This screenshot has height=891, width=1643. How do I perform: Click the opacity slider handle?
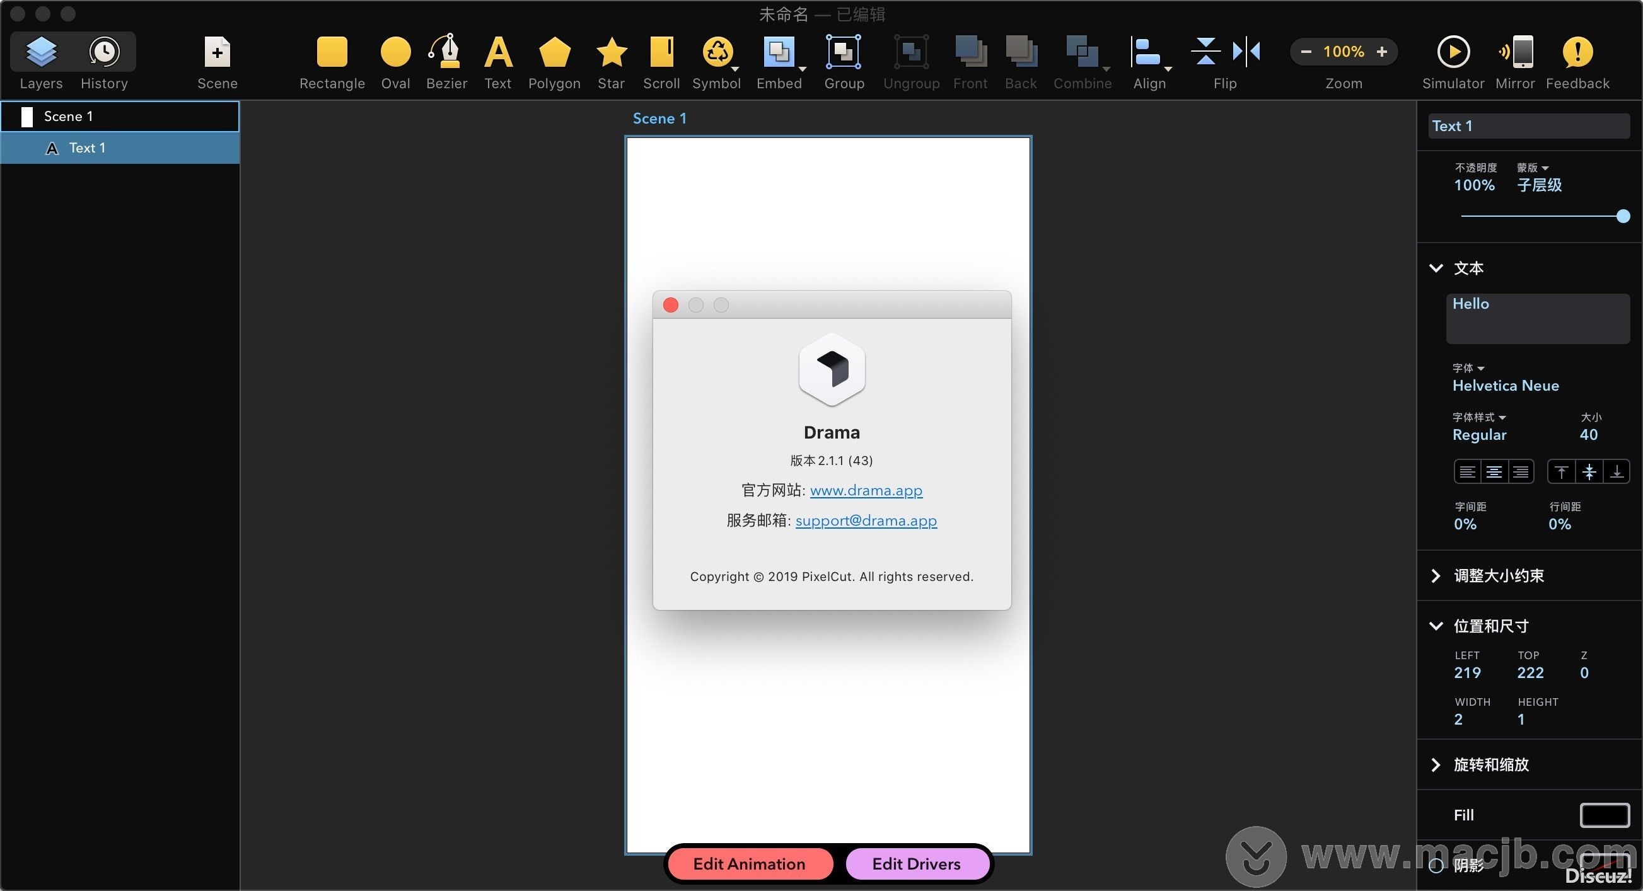point(1623,217)
